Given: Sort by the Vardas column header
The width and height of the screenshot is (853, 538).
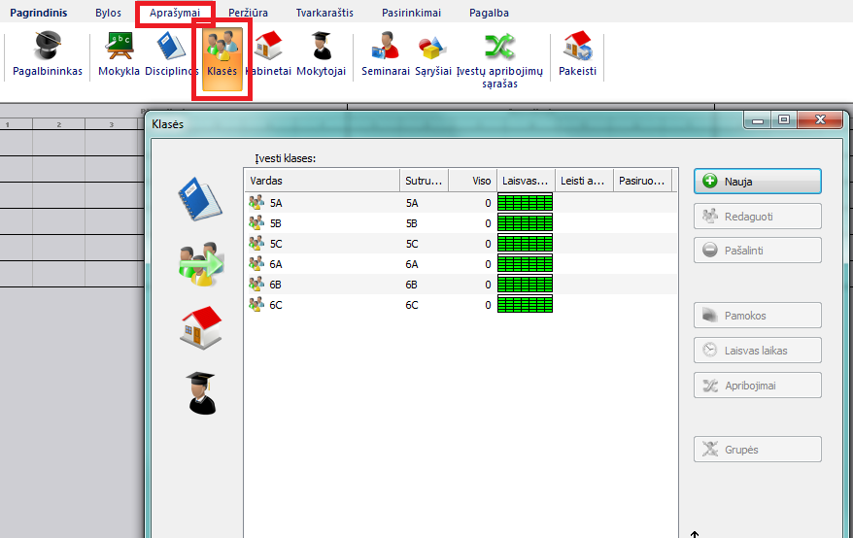Looking at the screenshot, I should pos(321,181).
